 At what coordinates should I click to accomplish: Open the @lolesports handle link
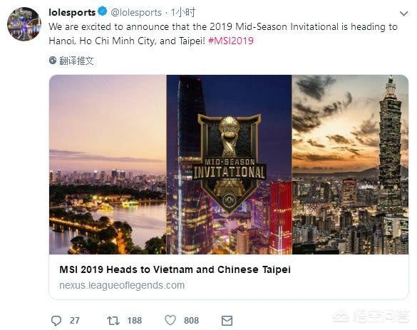click(136, 13)
